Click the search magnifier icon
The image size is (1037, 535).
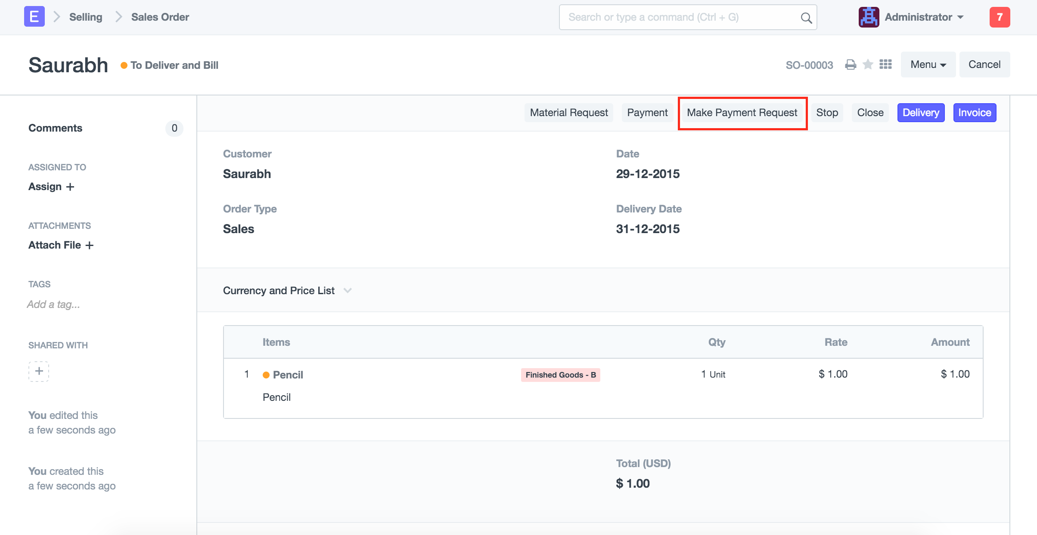tap(806, 18)
